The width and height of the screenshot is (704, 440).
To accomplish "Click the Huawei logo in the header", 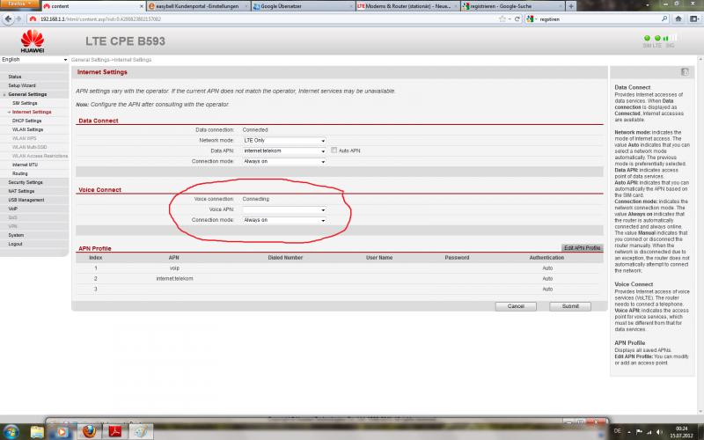I will [x=33, y=41].
